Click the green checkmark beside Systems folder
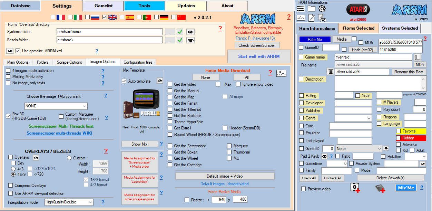Viewport: 432px width, 211px height. [180, 32]
